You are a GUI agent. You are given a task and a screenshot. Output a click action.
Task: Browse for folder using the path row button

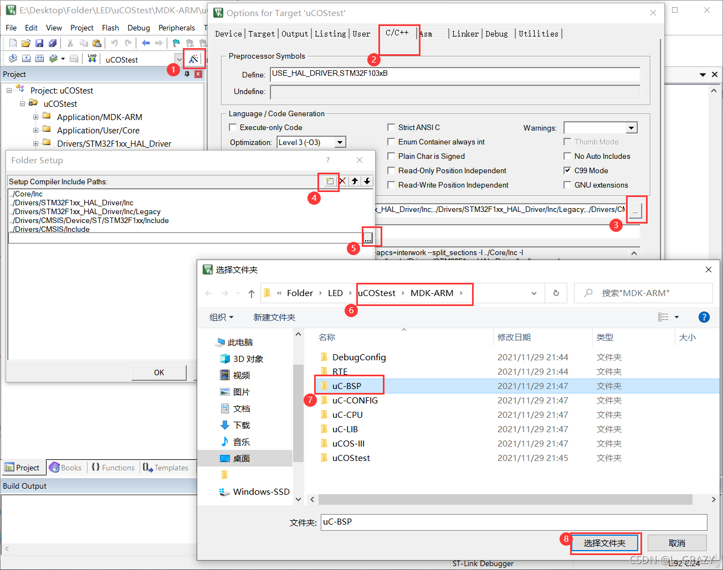click(368, 238)
